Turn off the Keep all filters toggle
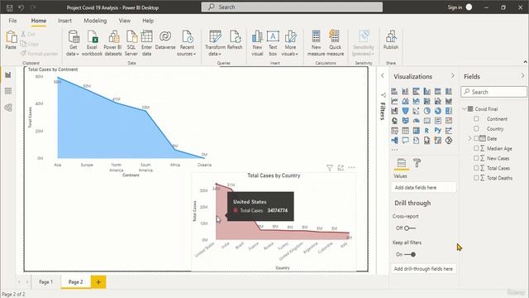 click(410, 254)
